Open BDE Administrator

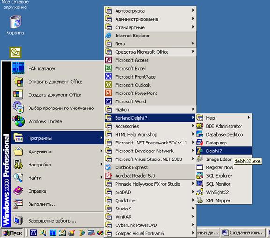point(224,126)
